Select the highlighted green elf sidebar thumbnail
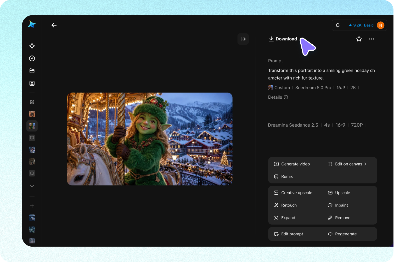The width and height of the screenshot is (394, 262). [32, 126]
